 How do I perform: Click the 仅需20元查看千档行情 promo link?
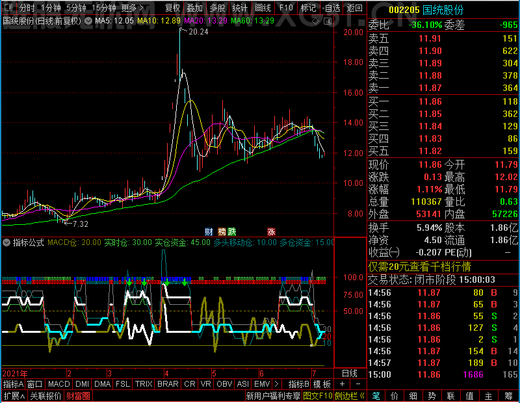tap(419, 266)
